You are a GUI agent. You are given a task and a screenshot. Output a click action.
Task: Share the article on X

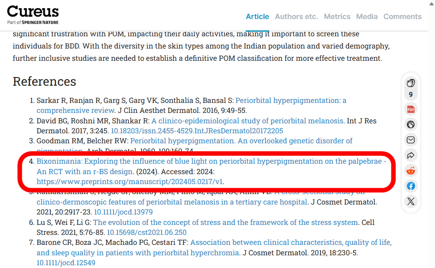(x=411, y=202)
